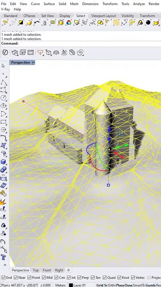Open the File menu
The height and width of the screenshot is (287, 161).
point(4,4)
